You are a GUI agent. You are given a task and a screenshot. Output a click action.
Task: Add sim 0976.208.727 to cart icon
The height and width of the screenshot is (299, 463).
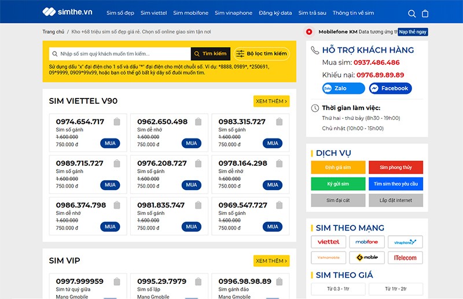[198, 163]
